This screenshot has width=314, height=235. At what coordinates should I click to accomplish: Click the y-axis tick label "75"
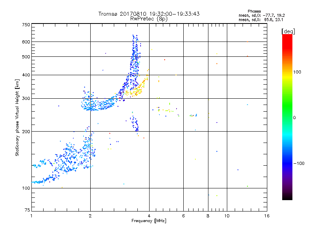click(27, 210)
